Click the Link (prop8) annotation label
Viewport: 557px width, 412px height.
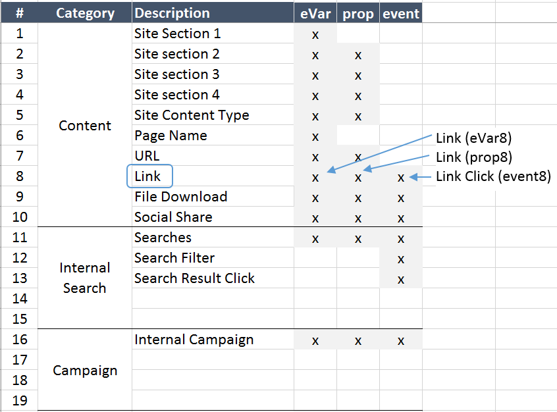coord(474,157)
